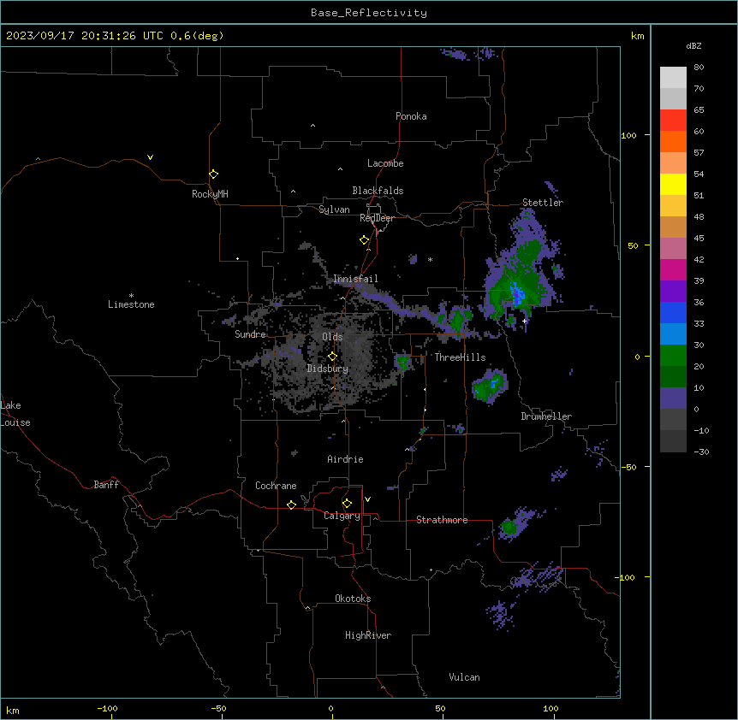Click the dBZ legend heading
The image size is (738, 720).
coord(693,45)
